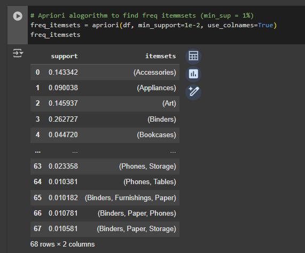Open suggested charts for the dataframe
Image resolution: width=305 pixels, height=253 pixels.
click(193, 74)
